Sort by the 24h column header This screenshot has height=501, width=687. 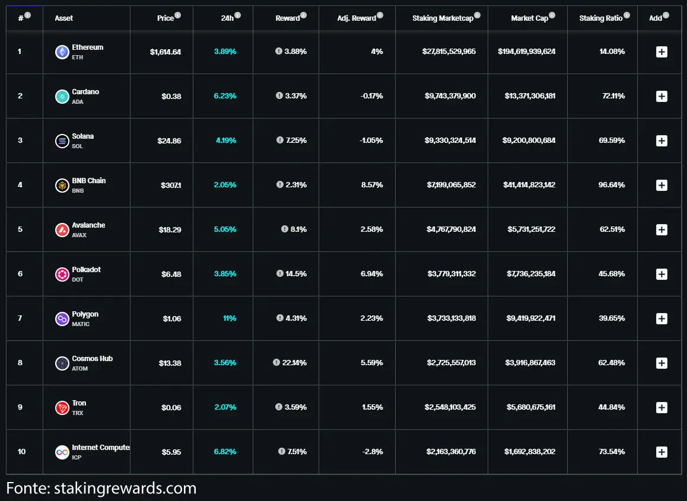pos(227,18)
